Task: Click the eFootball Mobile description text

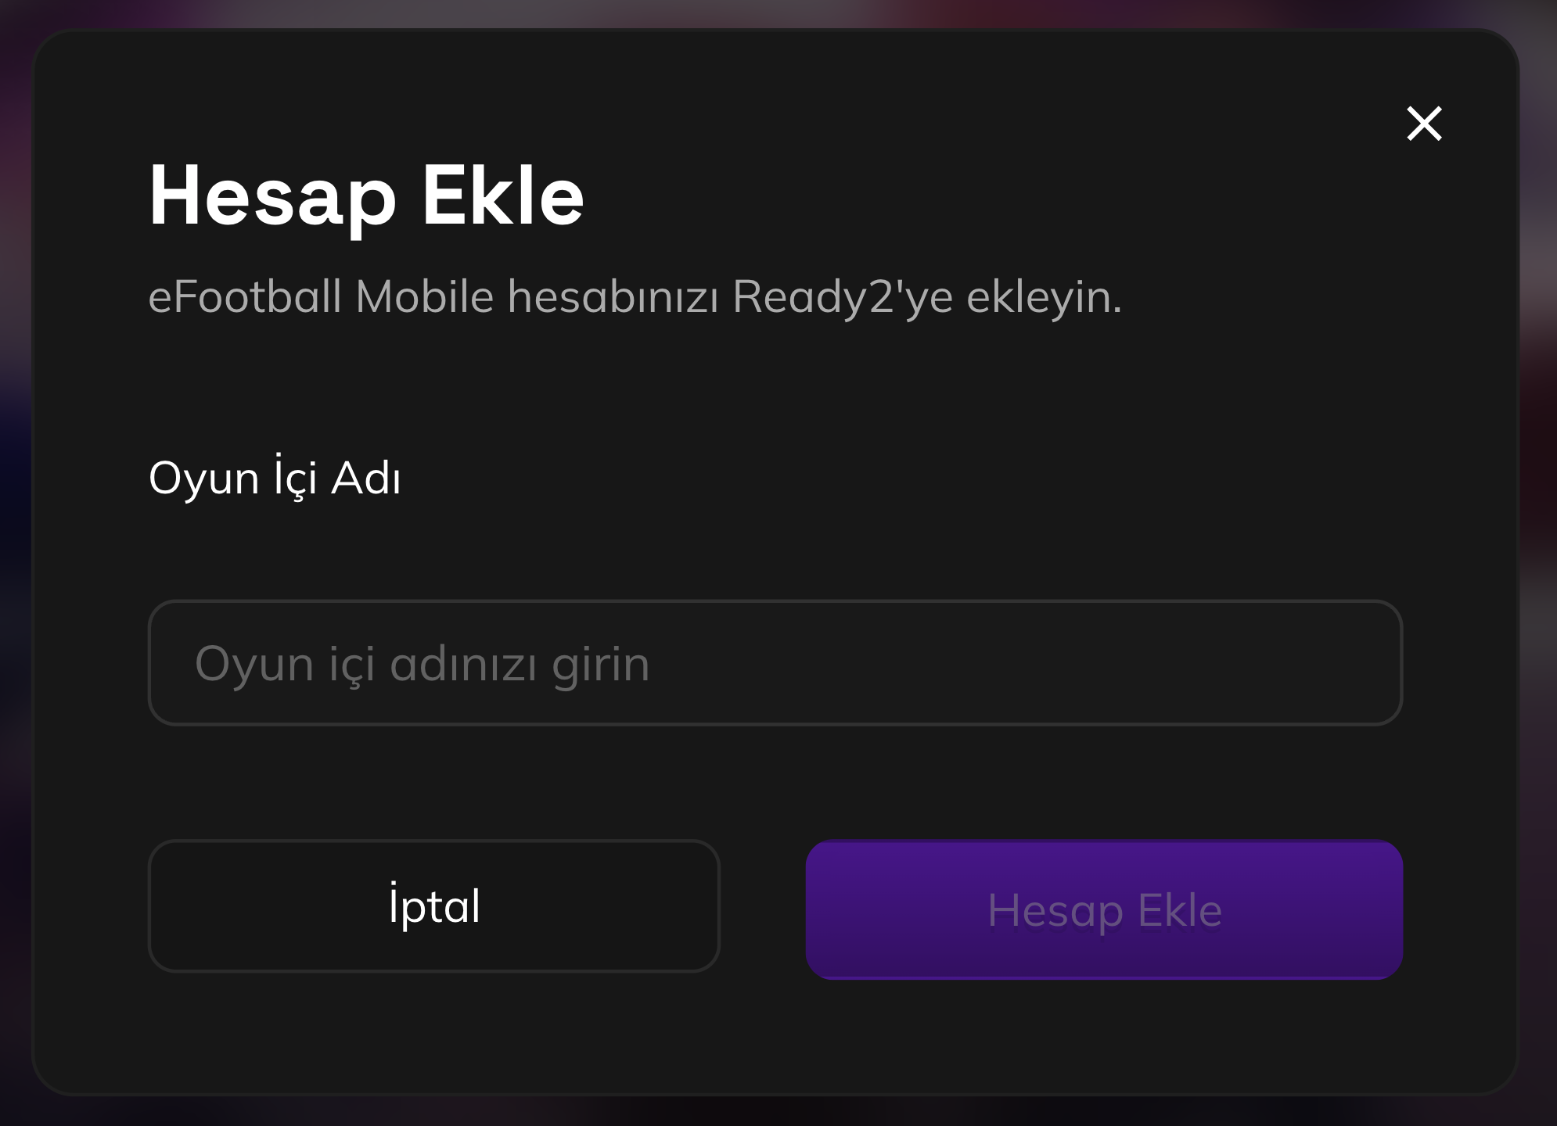Action: tap(635, 297)
